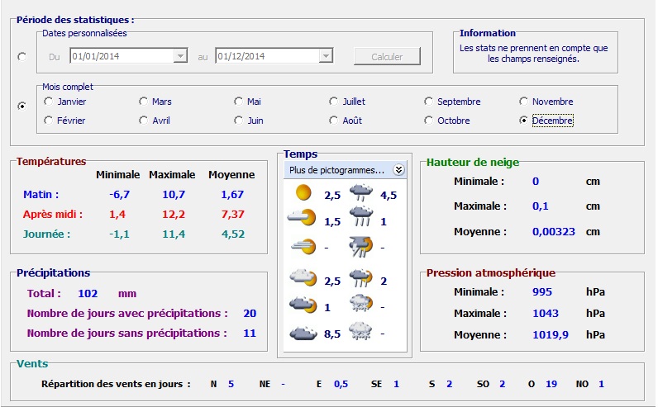Viewport: 658px width, 407px height.
Task: Click the Journée average value 4,52
Action: click(233, 234)
